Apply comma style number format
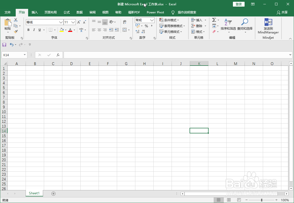Screen dimensions: 294x203 (152, 26)
